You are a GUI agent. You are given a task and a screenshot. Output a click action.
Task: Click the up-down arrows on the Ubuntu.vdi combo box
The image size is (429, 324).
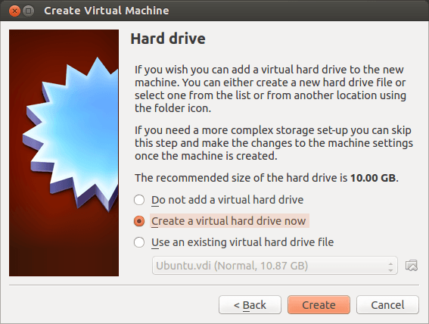coord(390,266)
